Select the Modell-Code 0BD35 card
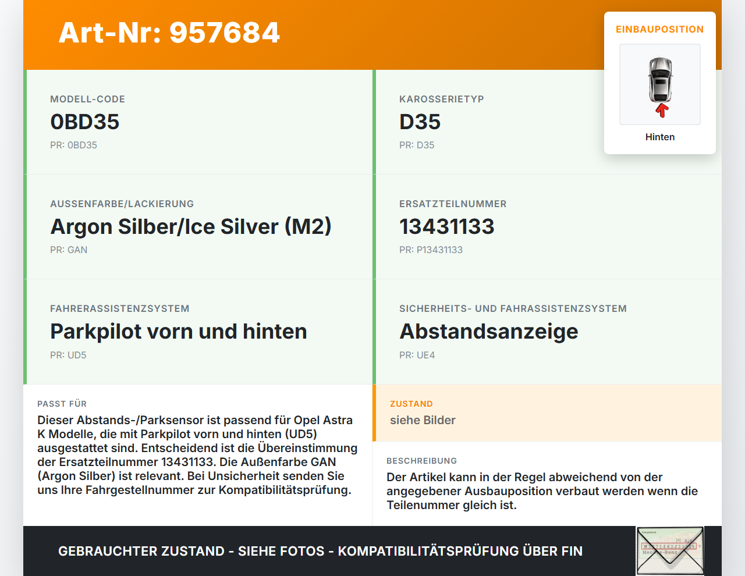This screenshot has height=576, width=745. [85, 122]
